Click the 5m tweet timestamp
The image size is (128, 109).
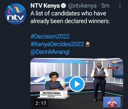[x=105, y=6]
